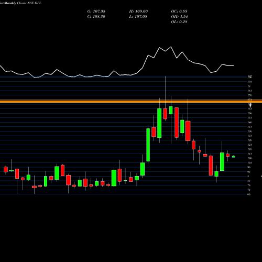Click the 176 price axis label

point(249,95)
